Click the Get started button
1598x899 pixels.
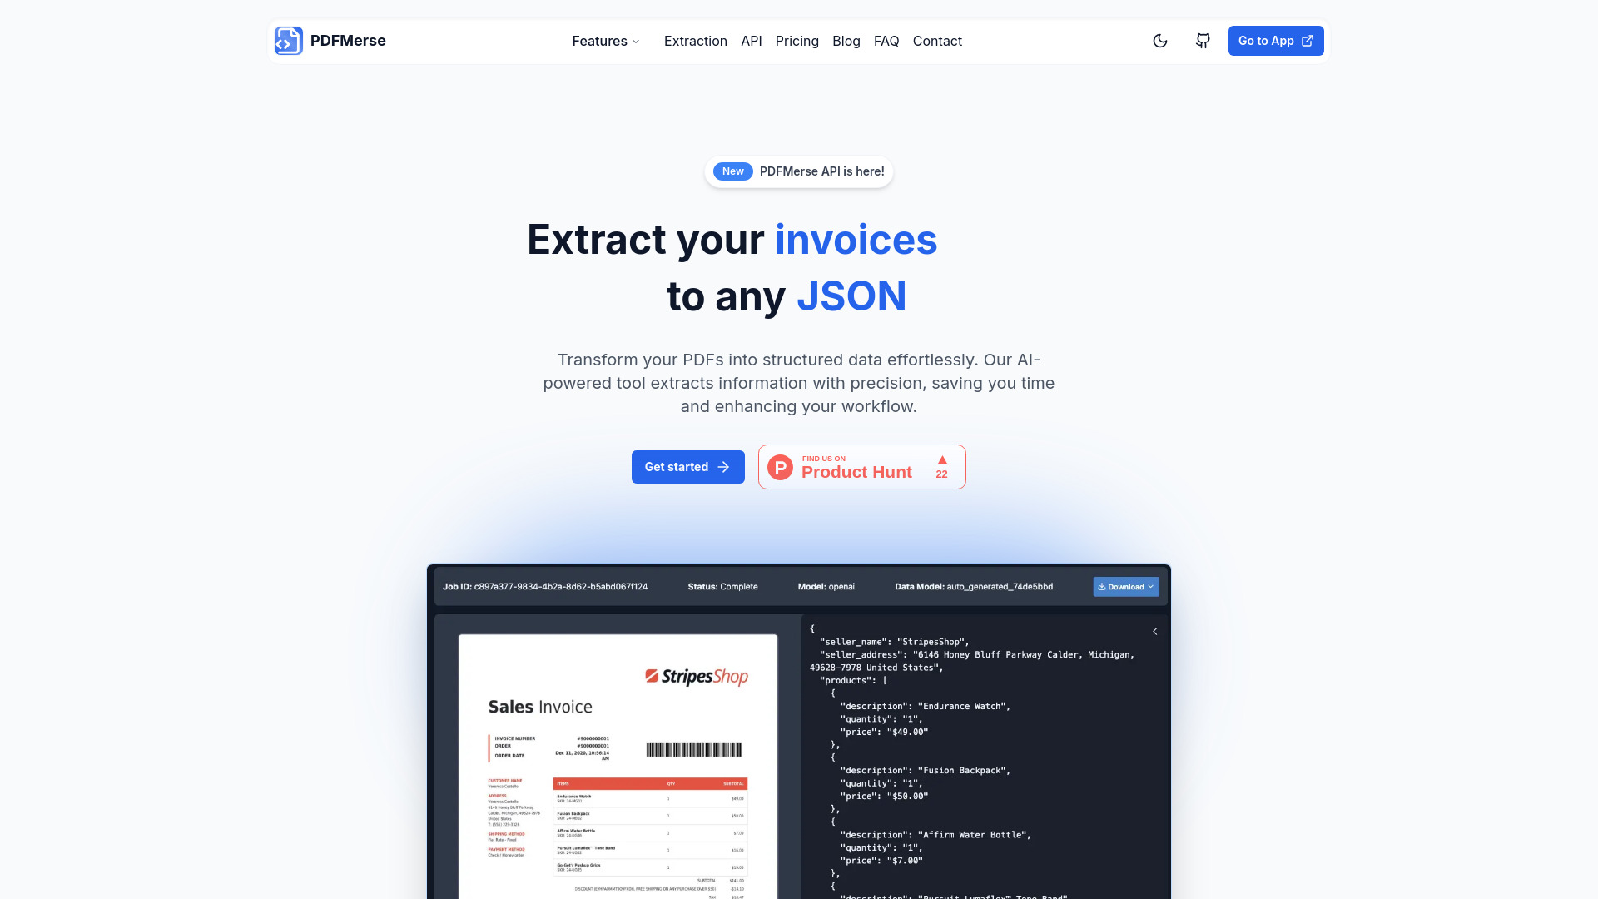687,466
